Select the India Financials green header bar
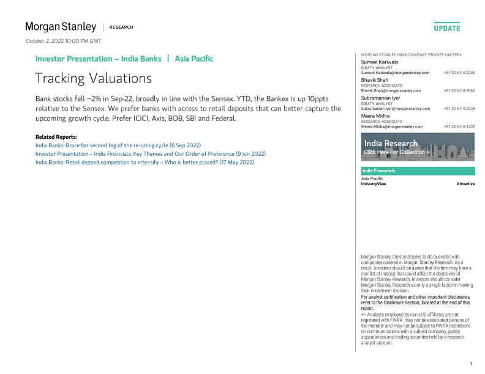485x374 pixels. click(x=418, y=171)
